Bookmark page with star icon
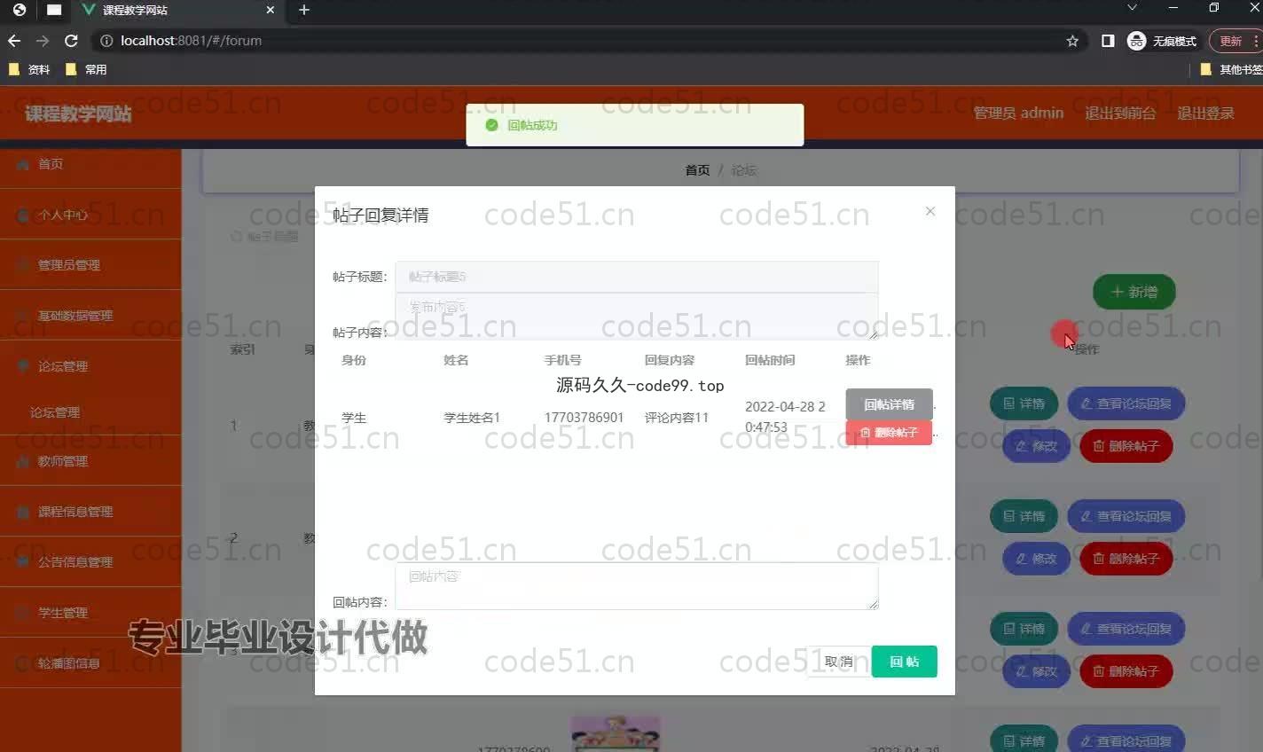This screenshot has height=752, width=1263. coord(1072,41)
